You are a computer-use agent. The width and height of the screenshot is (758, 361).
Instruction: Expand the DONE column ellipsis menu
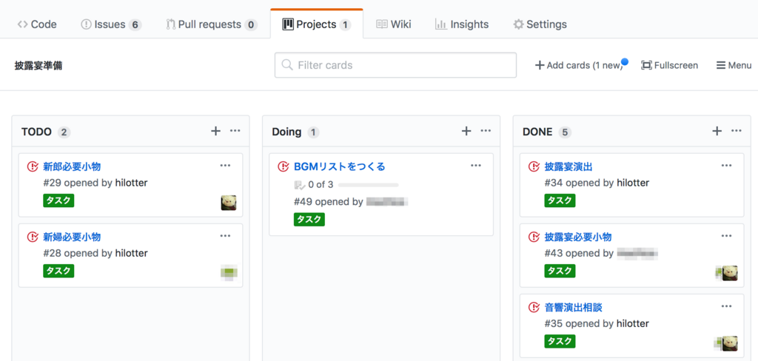[737, 131]
